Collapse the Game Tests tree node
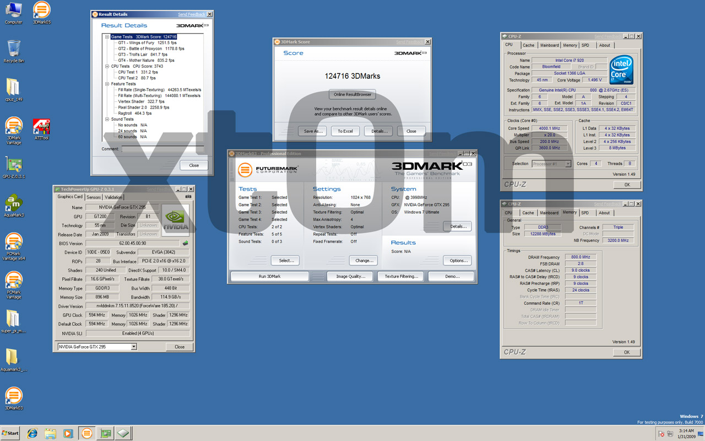The image size is (705, 441). click(107, 37)
